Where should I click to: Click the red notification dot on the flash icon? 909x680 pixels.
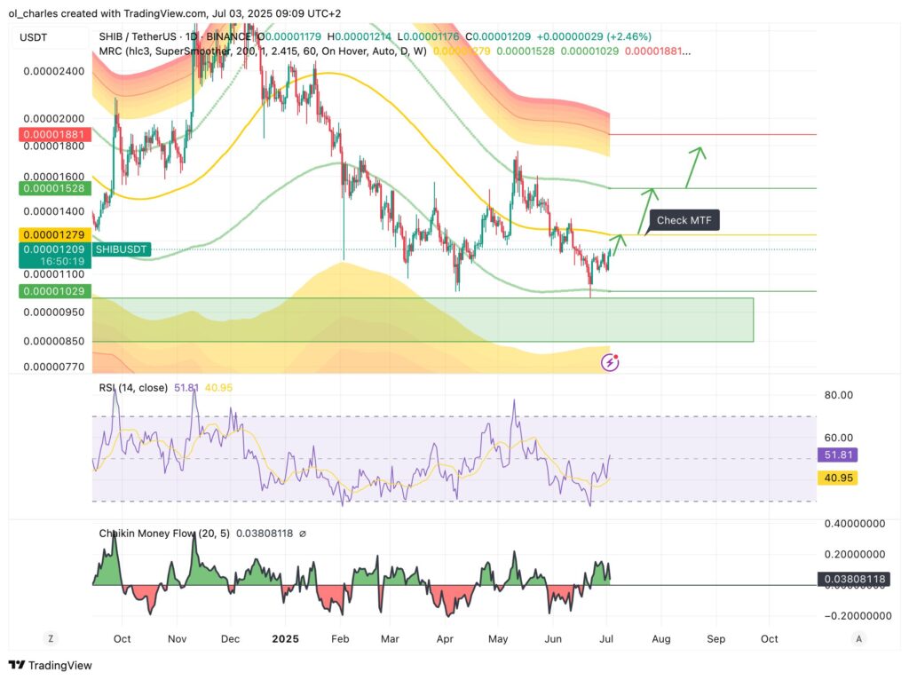tap(616, 355)
